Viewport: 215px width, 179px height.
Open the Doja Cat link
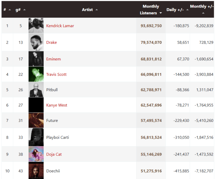[54, 154]
